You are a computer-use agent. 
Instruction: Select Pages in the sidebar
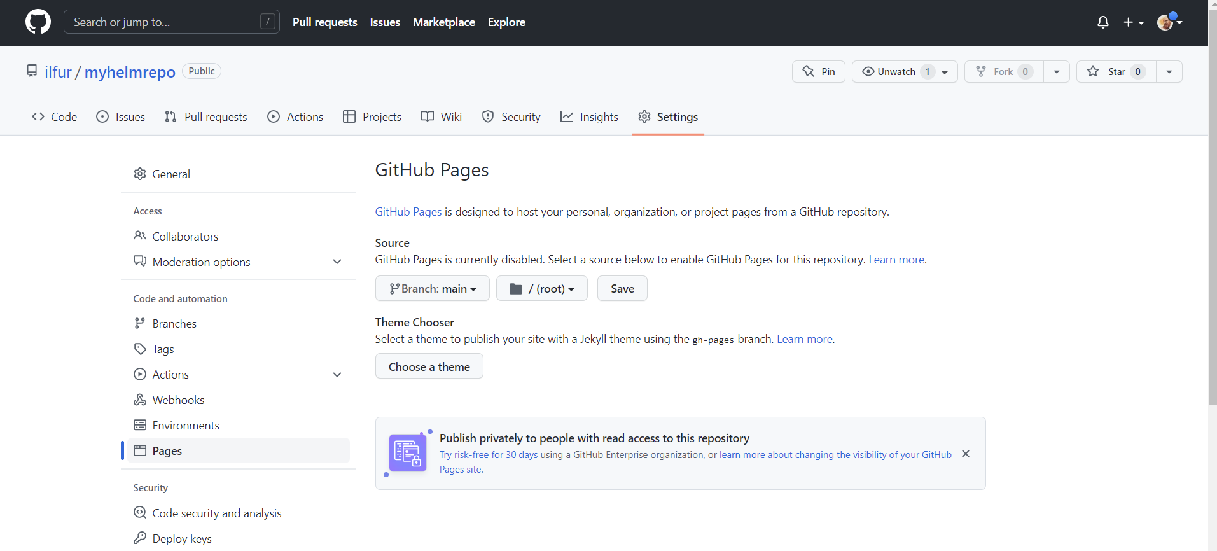[x=239, y=450]
